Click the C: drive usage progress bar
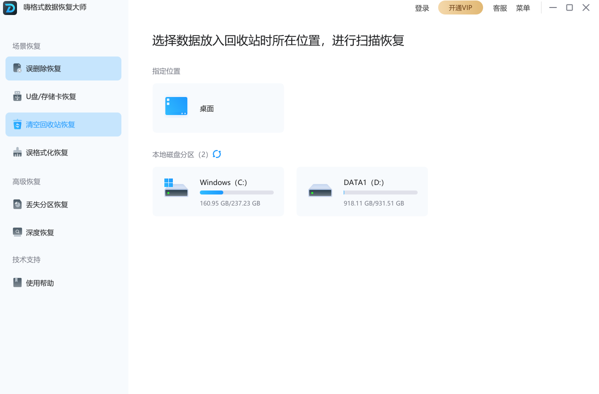The image size is (599, 394). pyautogui.click(x=236, y=192)
